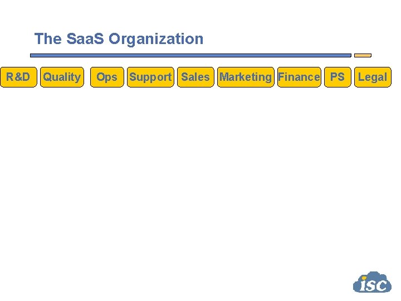Viewport: 401px width, 301px height.
Task: Select the R&D department box
Action: 18,77
